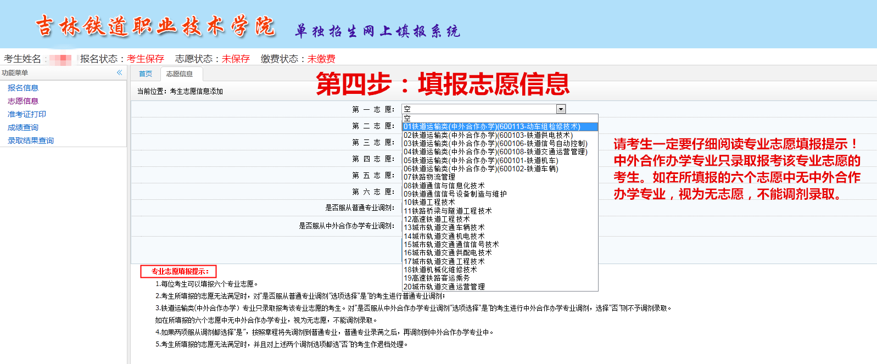Go to 准考证打印 page

[27, 114]
